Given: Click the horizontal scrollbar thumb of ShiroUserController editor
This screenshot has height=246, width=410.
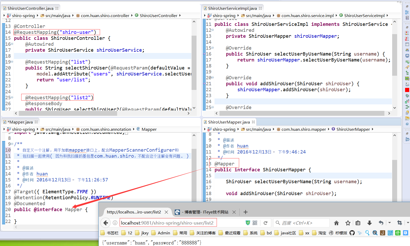Looking at the screenshot, I should pyautogui.click(x=68, y=113).
